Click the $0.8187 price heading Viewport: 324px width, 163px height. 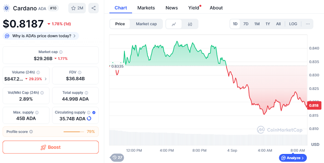(23, 24)
